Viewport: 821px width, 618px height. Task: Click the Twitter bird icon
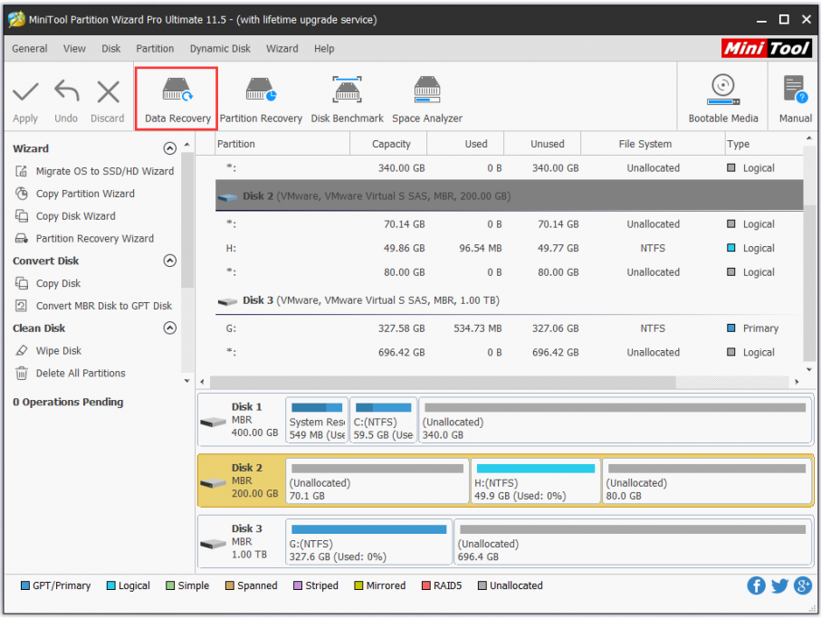click(779, 585)
